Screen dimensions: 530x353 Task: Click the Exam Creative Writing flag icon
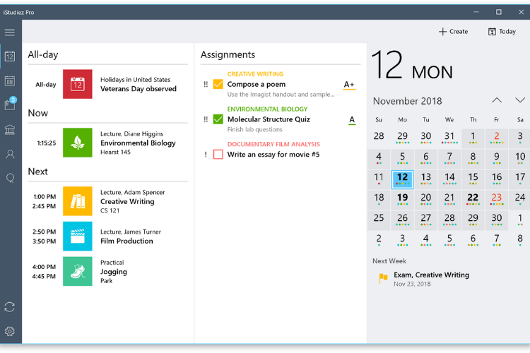383,278
